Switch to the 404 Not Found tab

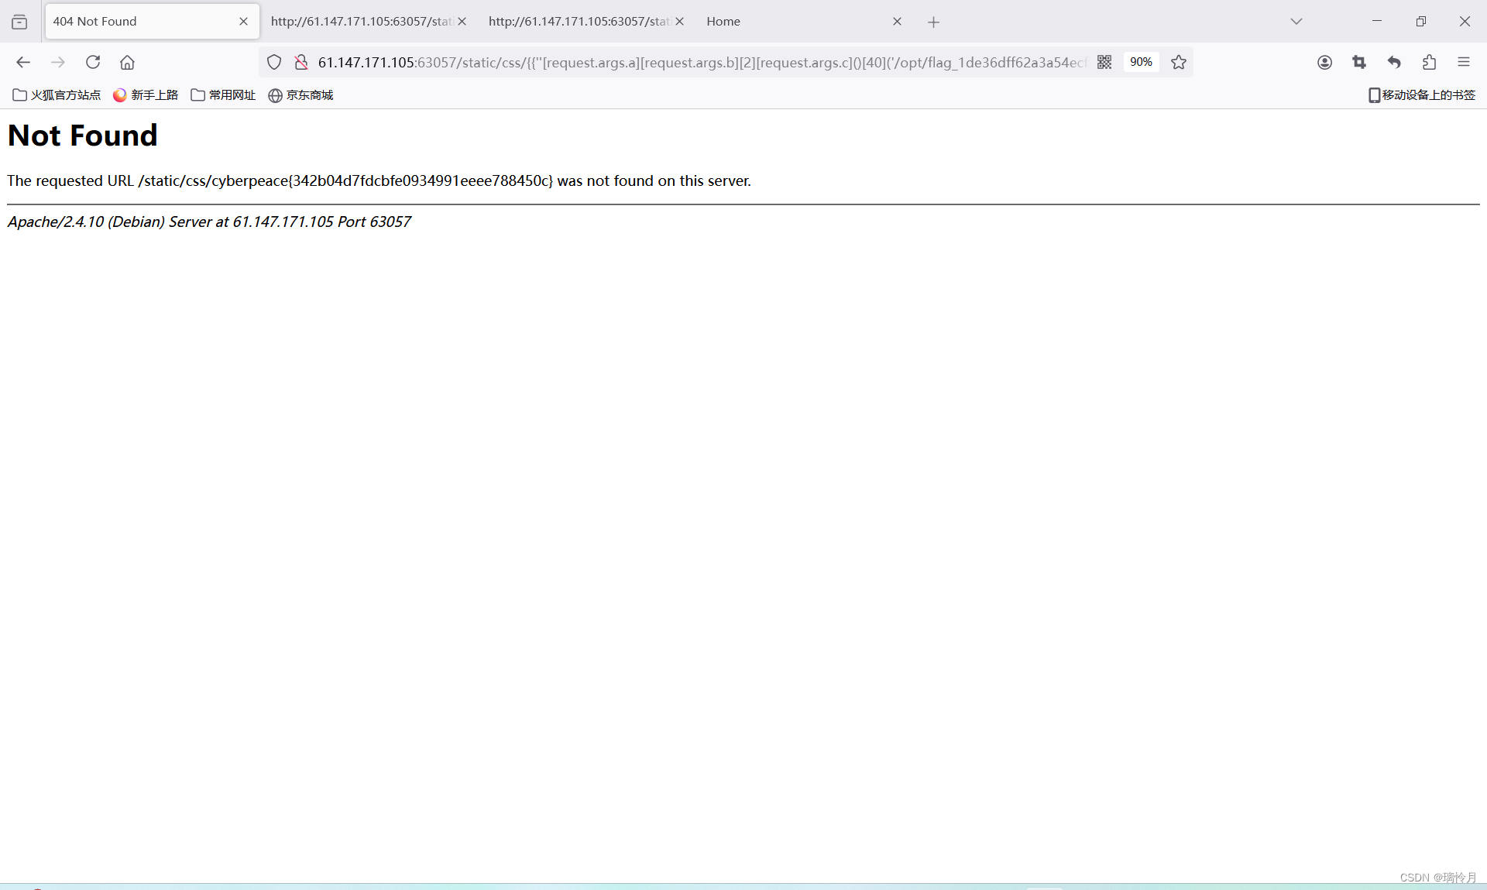pos(139,21)
